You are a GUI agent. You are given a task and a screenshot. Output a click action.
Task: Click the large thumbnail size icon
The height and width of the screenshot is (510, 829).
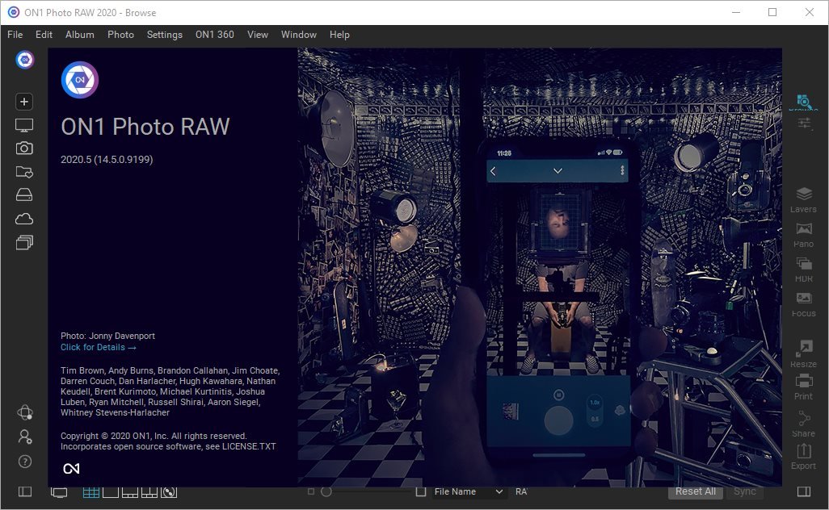click(421, 491)
